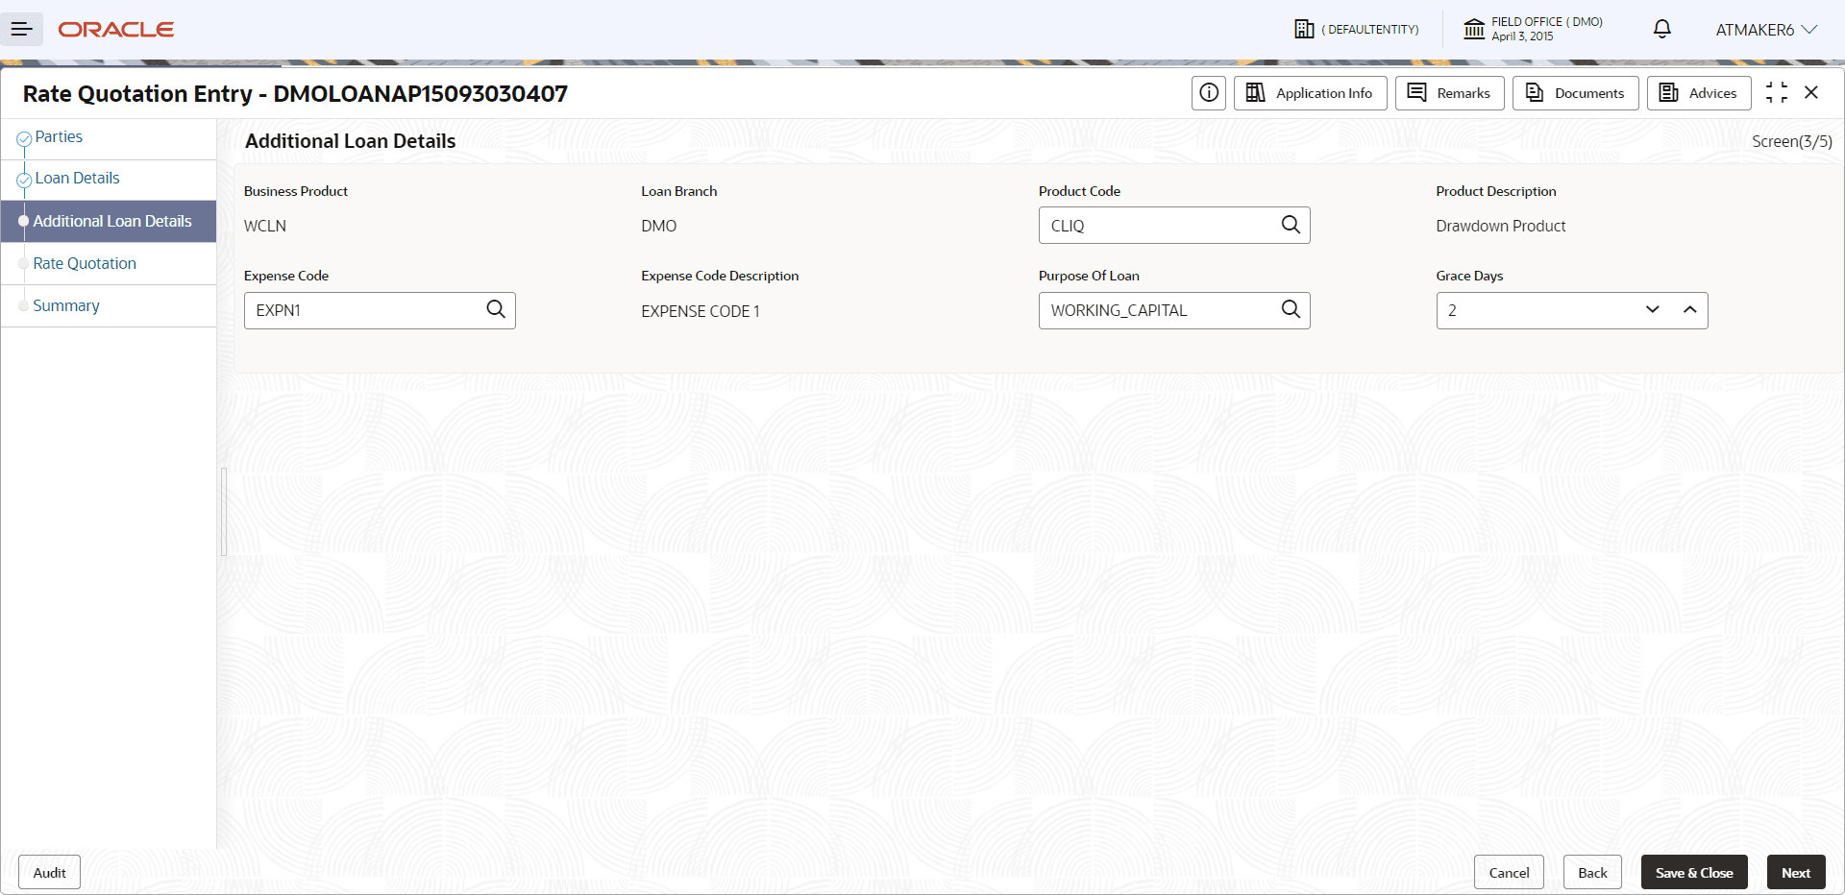Click the DEFAULTENTITY label
Viewport: 1845px width, 895px height.
[1370, 30]
